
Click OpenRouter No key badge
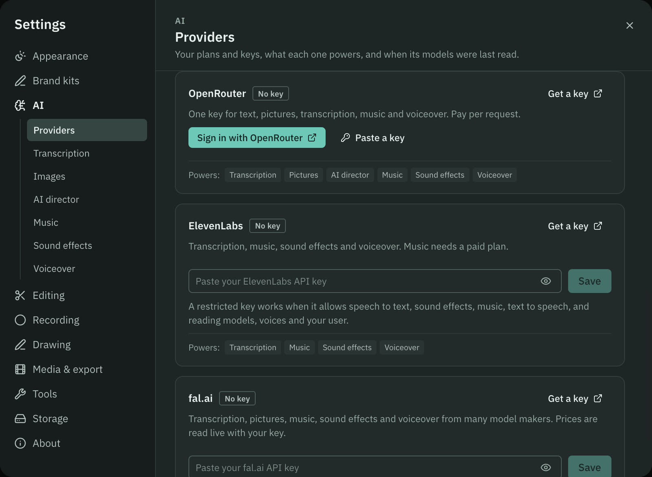coord(271,94)
